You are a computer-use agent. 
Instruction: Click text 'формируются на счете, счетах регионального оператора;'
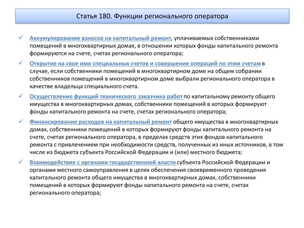click(107, 53)
